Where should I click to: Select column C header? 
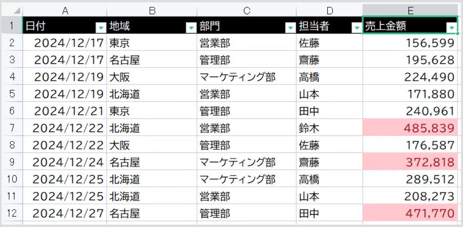[247, 11]
